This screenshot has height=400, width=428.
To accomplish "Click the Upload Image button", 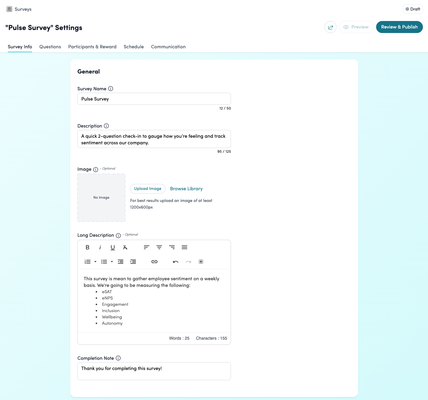I will [x=148, y=189].
